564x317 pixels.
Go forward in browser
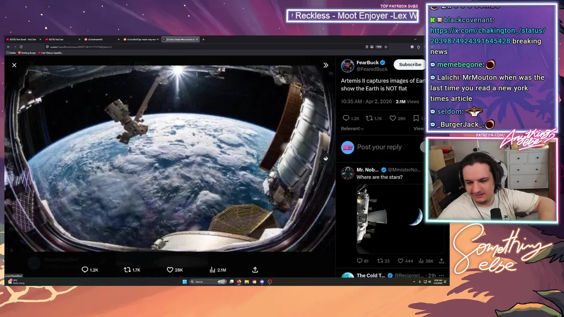(x=15, y=47)
